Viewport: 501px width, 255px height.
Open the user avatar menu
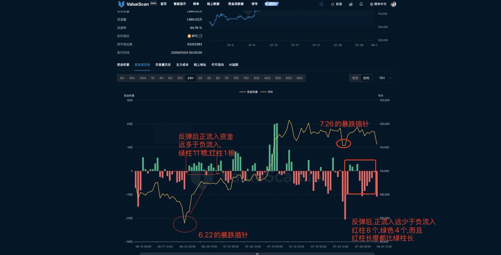(393, 4)
